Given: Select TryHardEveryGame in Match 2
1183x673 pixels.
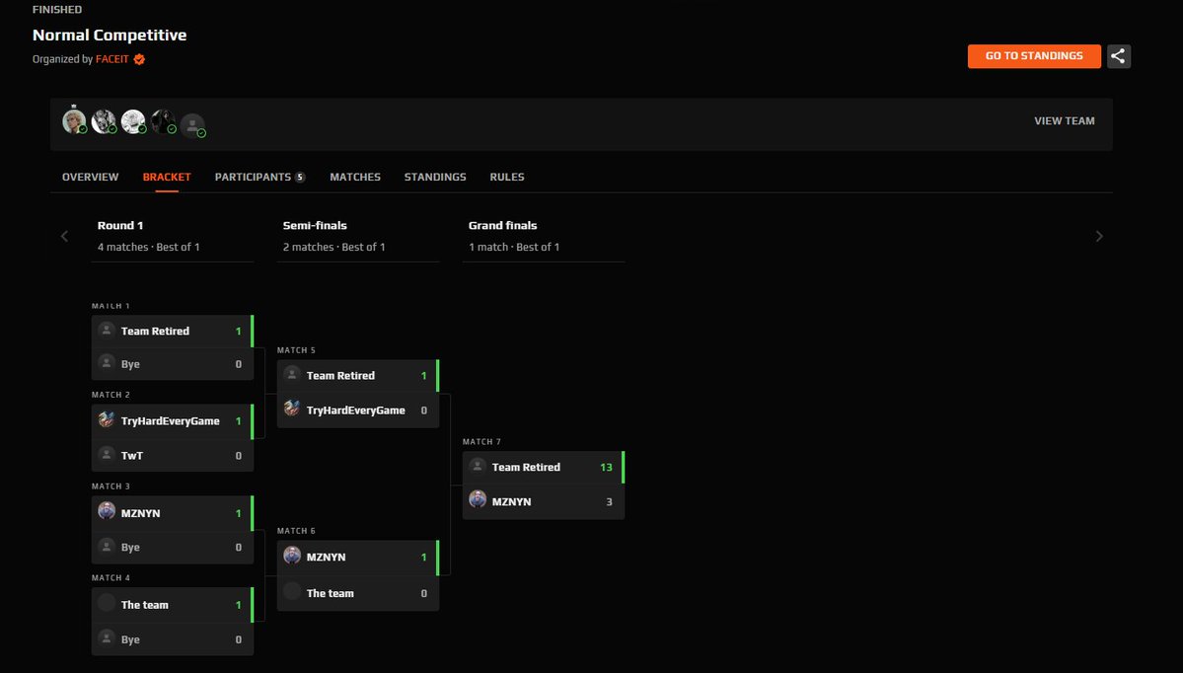Looking at the screenshot, I should (x=172, y=421).
